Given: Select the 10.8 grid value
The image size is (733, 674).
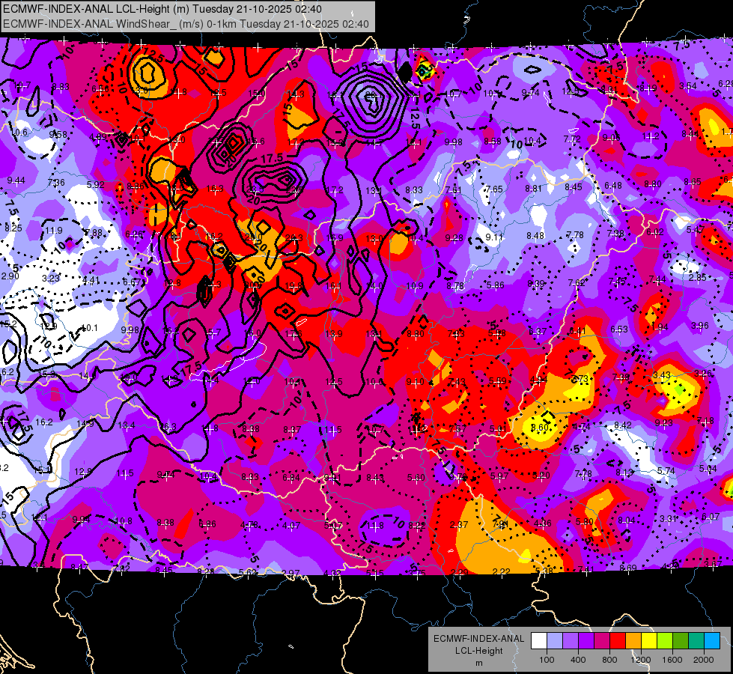Looking at the screenshot, I should click(124, 520).
